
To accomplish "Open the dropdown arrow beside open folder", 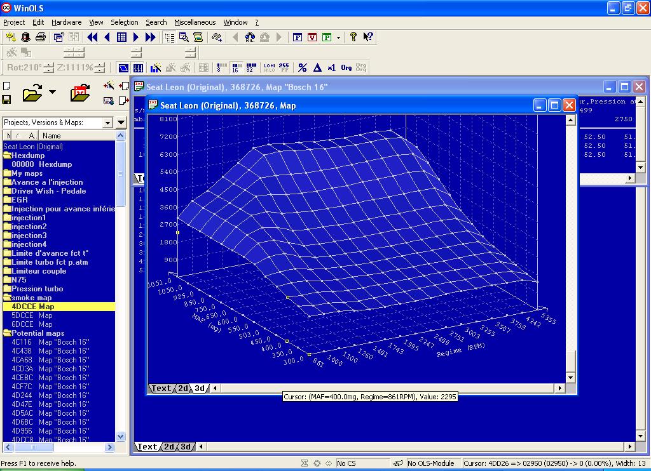I will pyautogui.click(x=52, y=92).
